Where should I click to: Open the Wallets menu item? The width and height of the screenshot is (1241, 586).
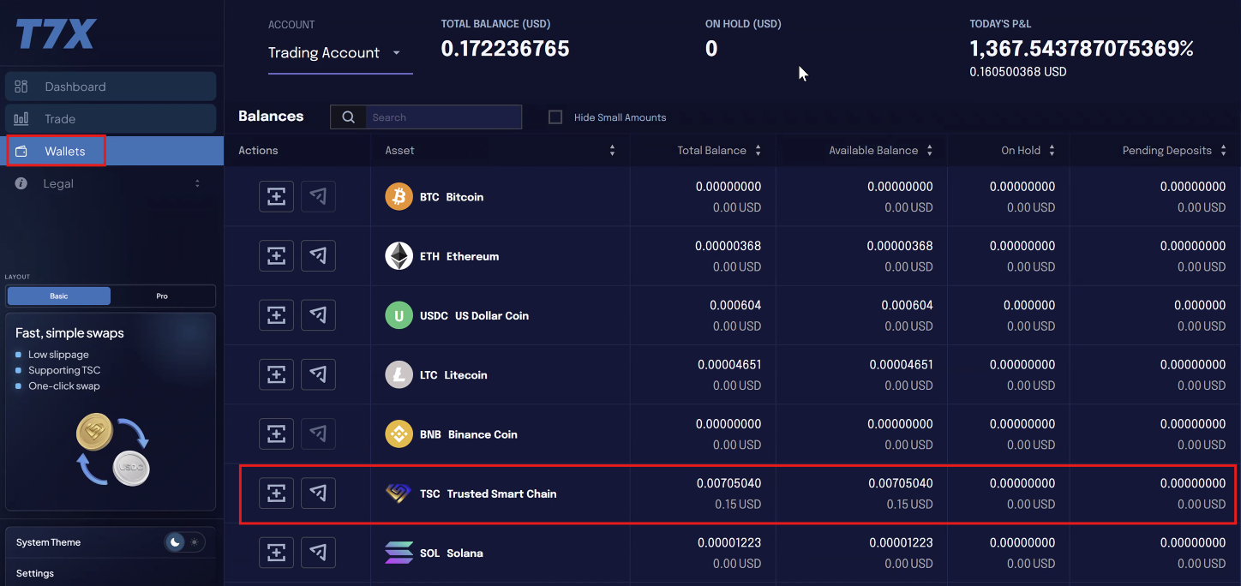coord(111,152)
